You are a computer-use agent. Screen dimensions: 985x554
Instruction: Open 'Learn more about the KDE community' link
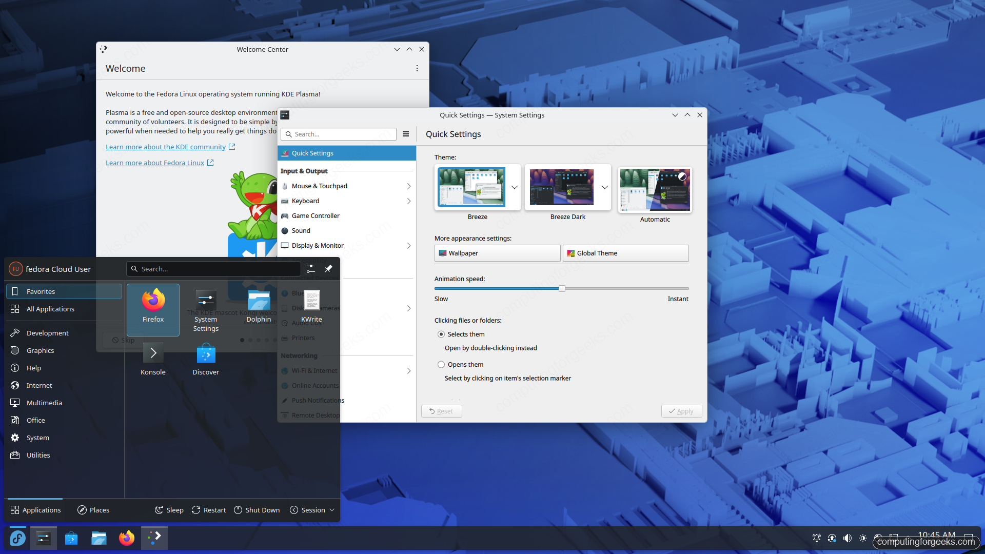click(166, 147)
